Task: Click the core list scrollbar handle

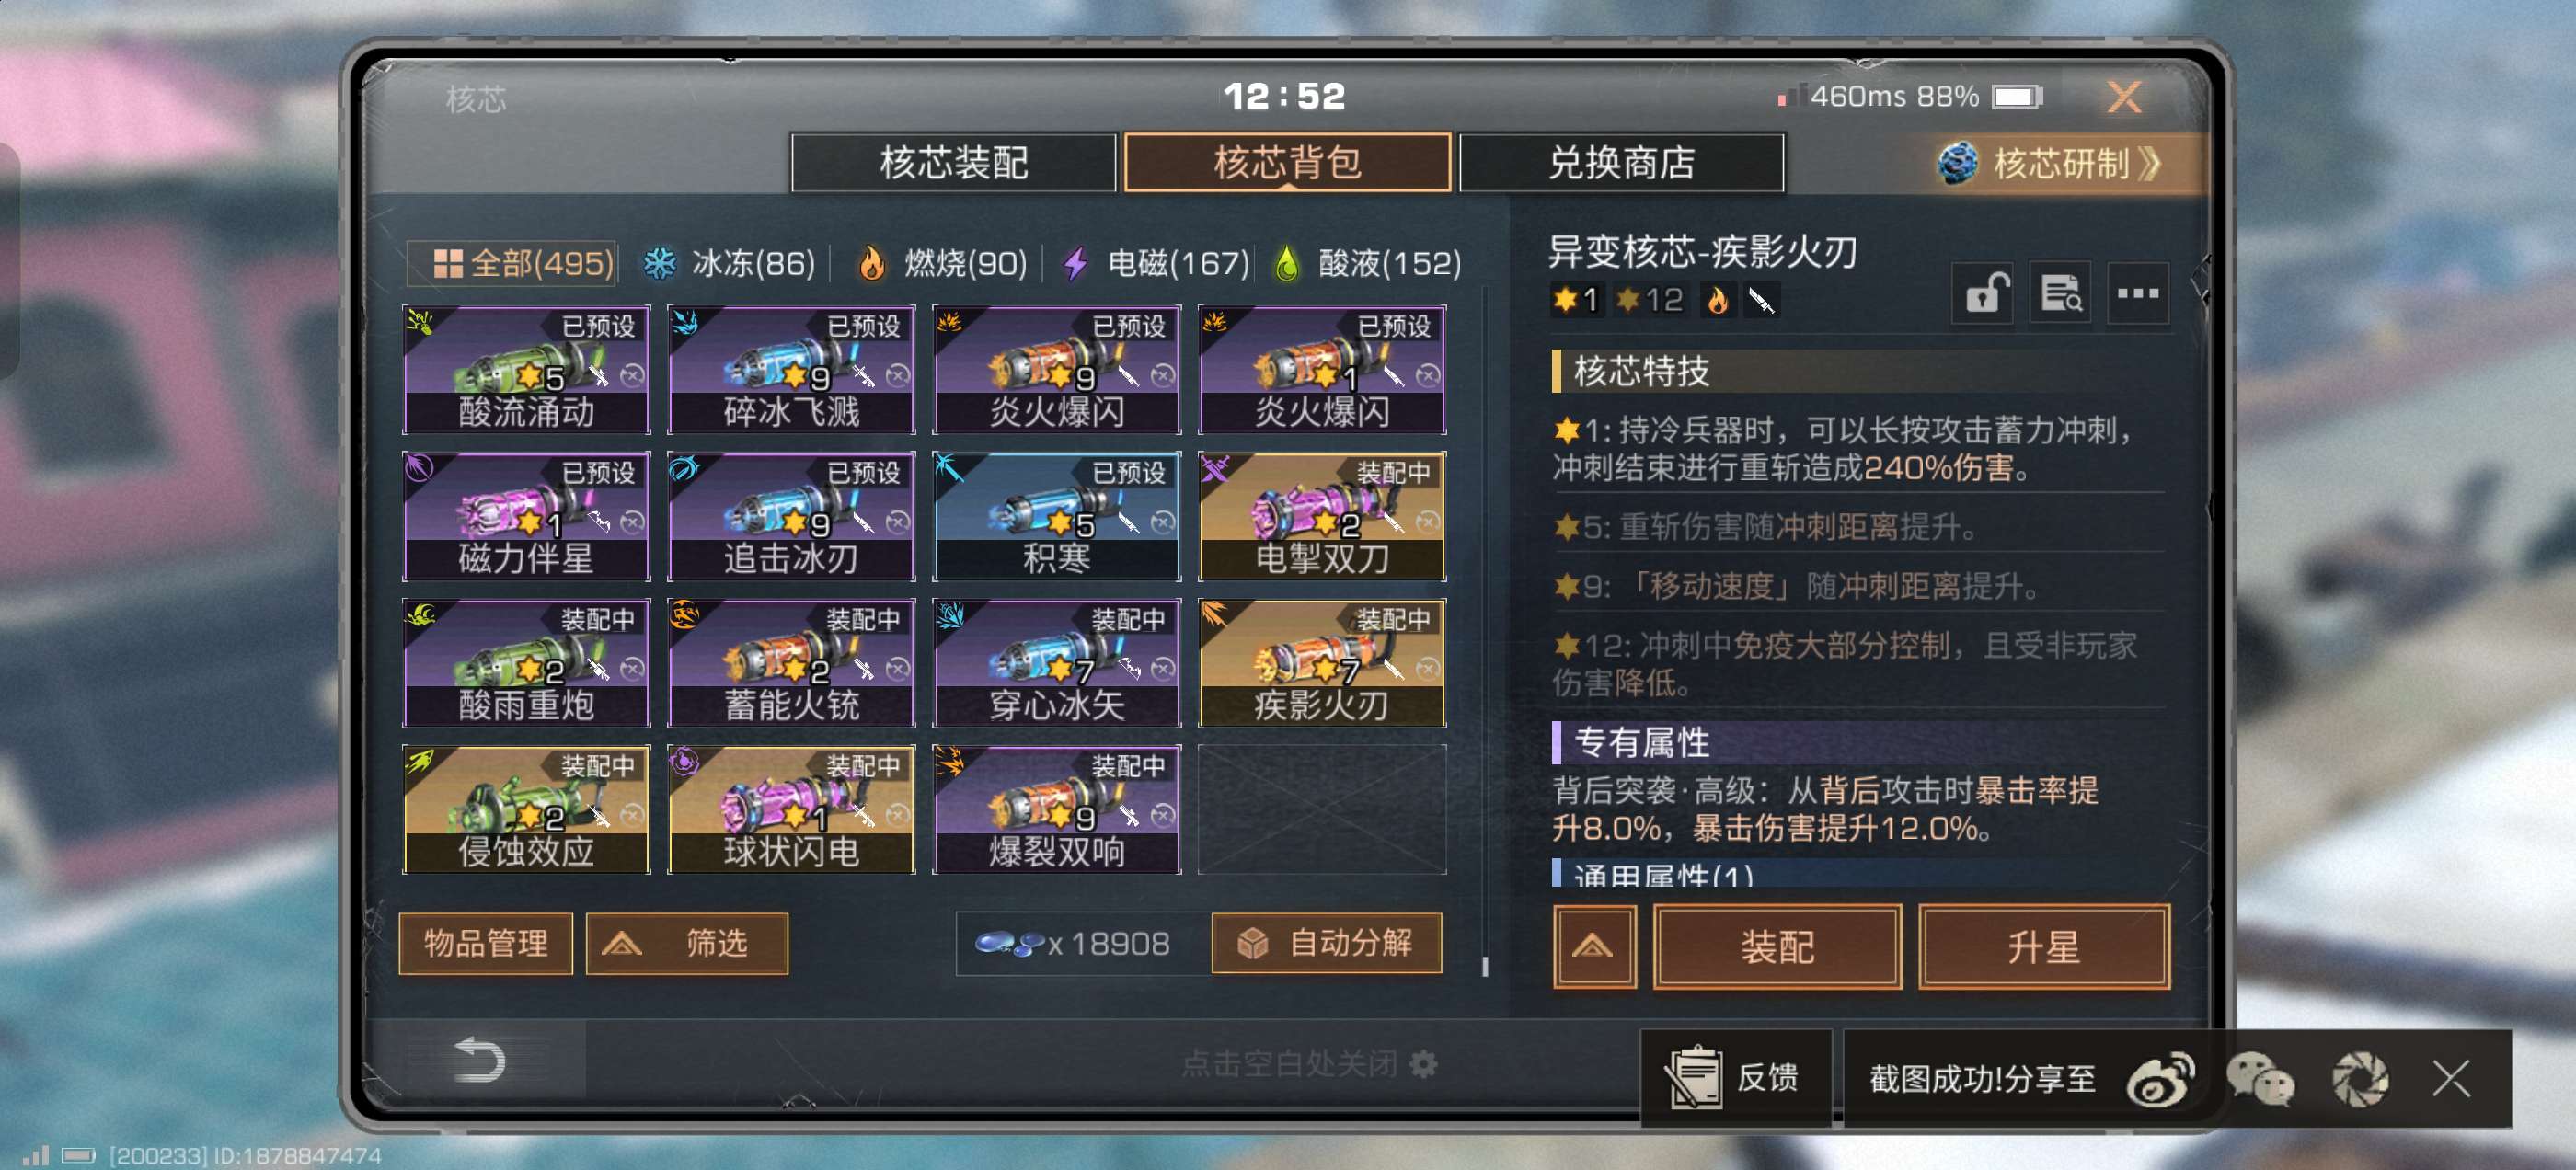Action: tap(1485, 966)
